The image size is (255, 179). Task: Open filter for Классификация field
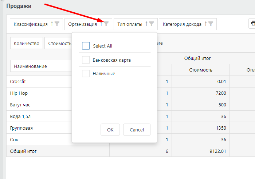click(x=57, y=24)
